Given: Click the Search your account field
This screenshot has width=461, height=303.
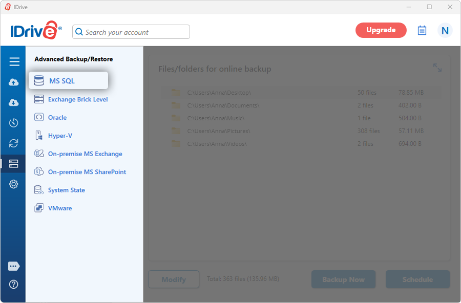Looking at the screenshot, I should 131,32.
